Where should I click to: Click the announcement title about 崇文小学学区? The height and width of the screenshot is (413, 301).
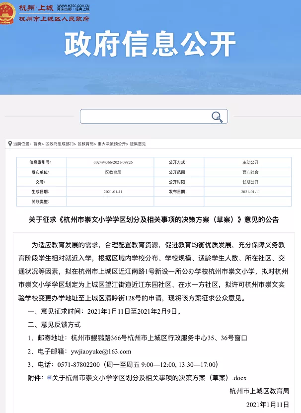point(150,219)
